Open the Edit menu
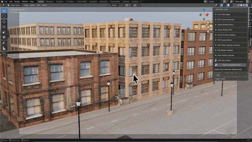252x142 pixels. (11, 2)
